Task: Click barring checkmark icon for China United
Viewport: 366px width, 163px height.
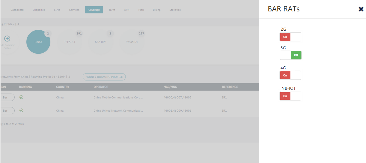Action: (x=21, y=110)
